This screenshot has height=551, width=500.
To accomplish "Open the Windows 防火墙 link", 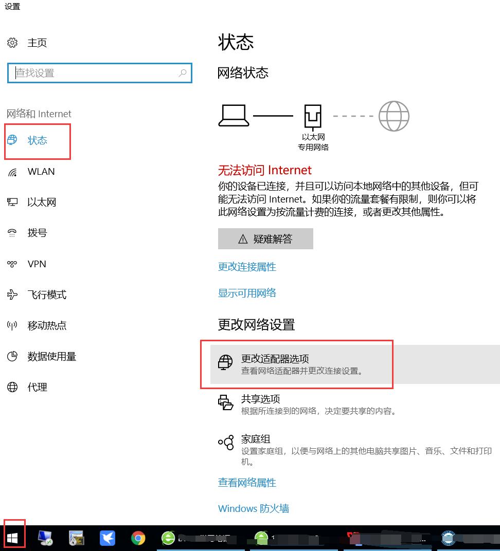I will 253,508.
